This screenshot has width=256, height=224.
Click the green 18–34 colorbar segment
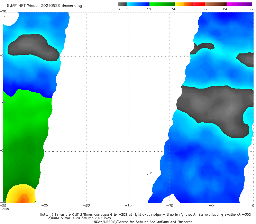(162, 4)
